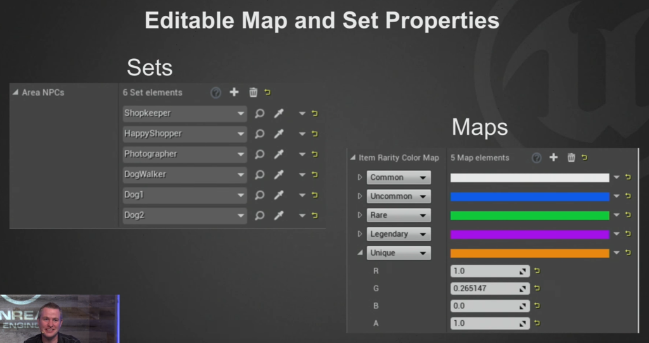Expand the Common map entry
This screenshot has width=649, height=343.
(360, 177)
